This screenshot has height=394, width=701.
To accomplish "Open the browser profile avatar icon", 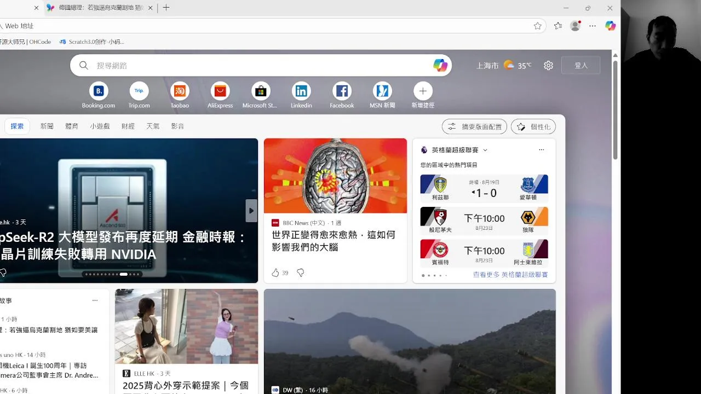I will pyautogui.click(x=575, y=26).
